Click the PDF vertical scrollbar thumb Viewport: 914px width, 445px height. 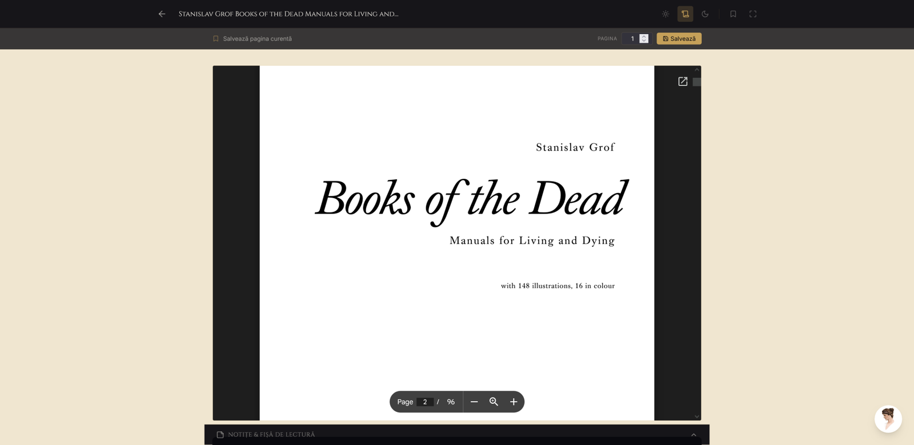point(697,82)
